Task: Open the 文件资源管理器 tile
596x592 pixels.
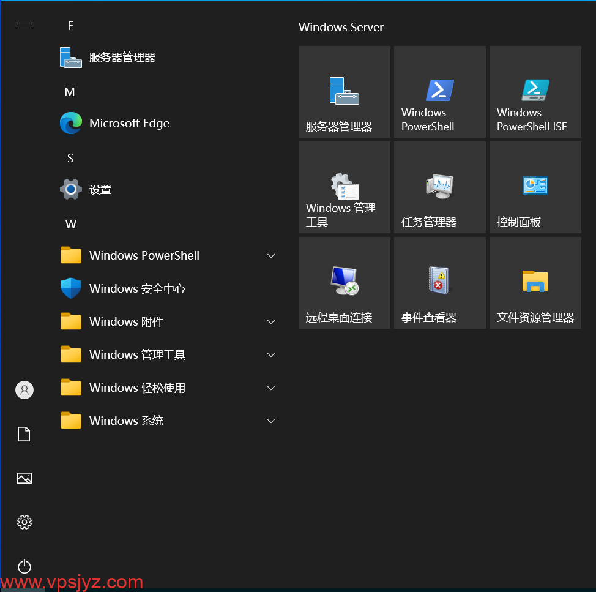Action: click(535, 282)
